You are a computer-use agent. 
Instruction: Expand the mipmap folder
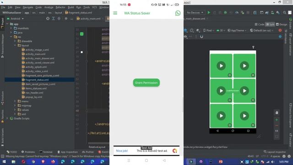[15, 105]
